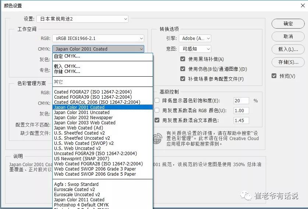
Task: Open the 意图 rendering intent dropdown
Action: click(x=195, y=49)
